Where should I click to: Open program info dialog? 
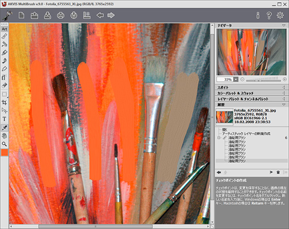tap(258, 15)
